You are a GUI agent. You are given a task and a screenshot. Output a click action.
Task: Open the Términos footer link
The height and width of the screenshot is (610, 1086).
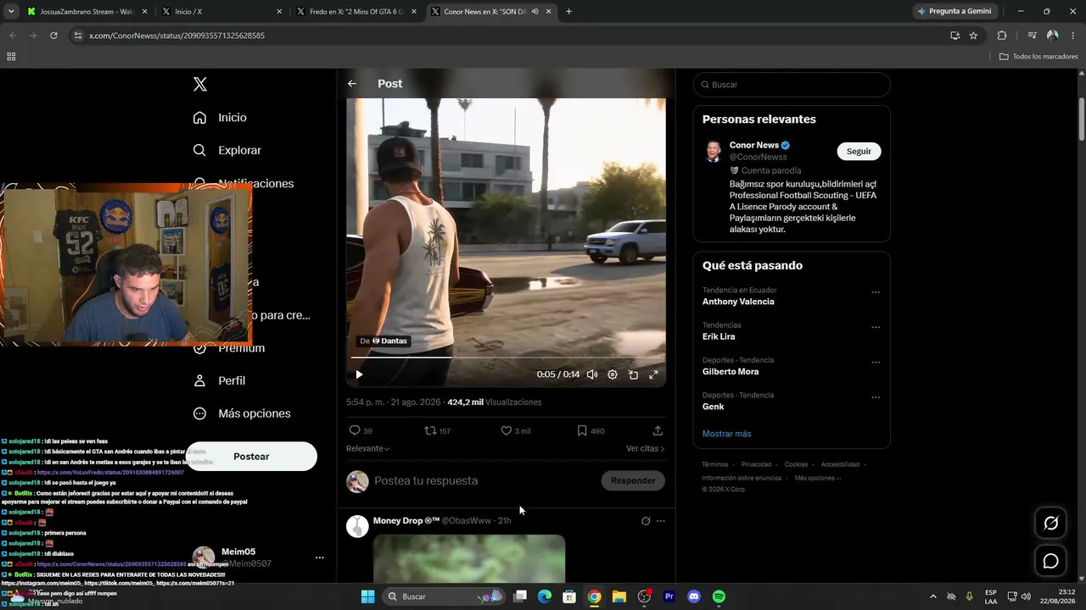714,464
